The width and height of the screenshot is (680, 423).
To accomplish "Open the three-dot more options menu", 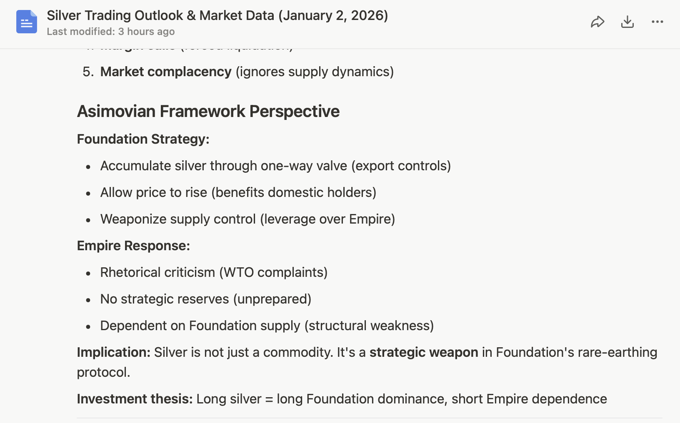I will [x=657, y=22].
